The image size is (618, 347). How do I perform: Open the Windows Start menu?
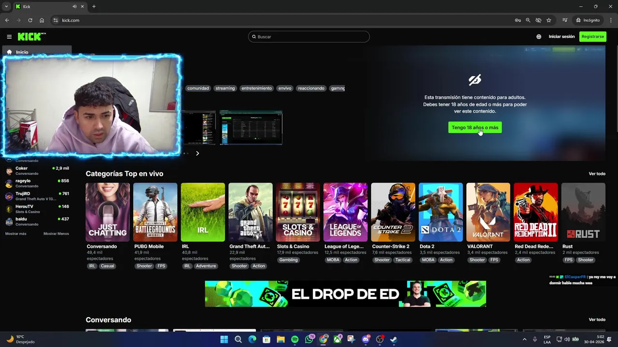coord(224,339)
